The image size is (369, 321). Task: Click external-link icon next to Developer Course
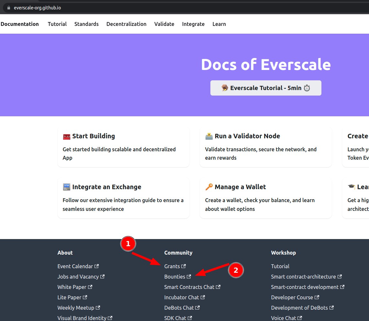pos(317,297)
